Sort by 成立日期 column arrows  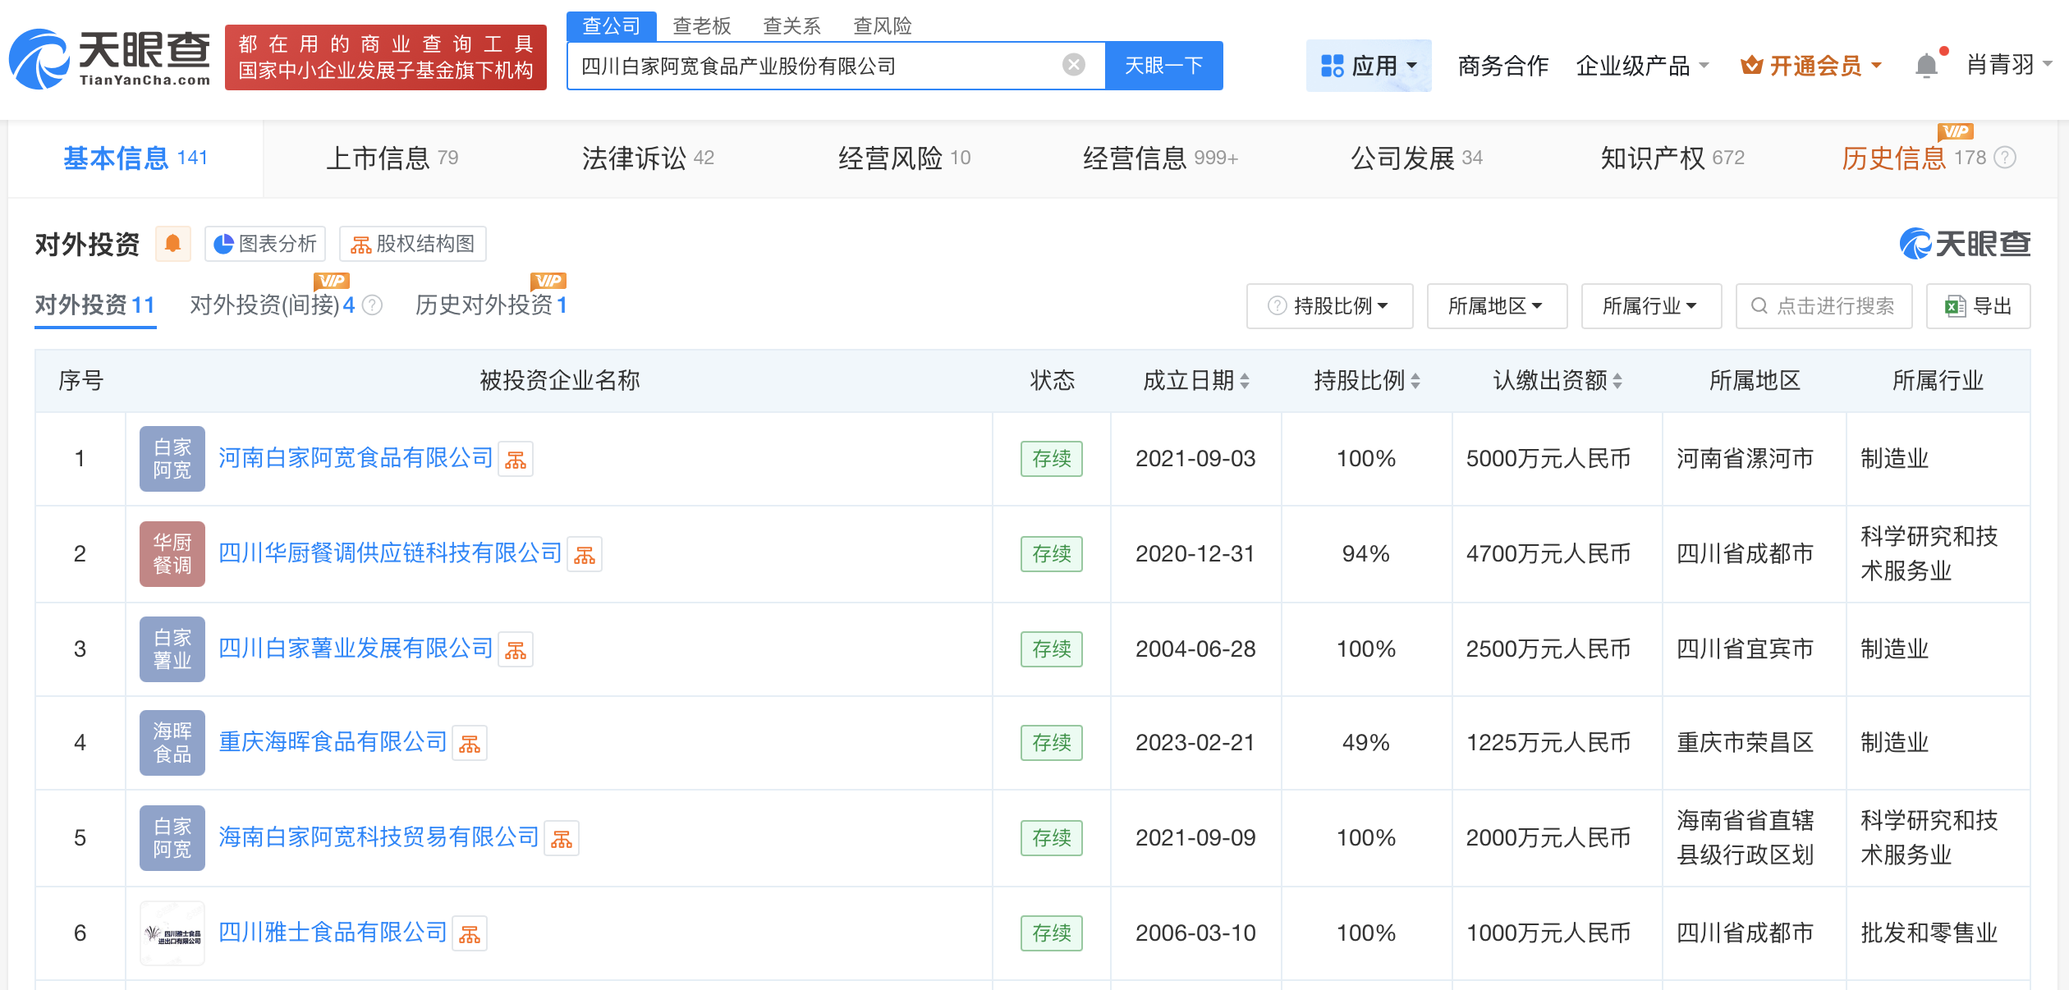point(1245,381)
